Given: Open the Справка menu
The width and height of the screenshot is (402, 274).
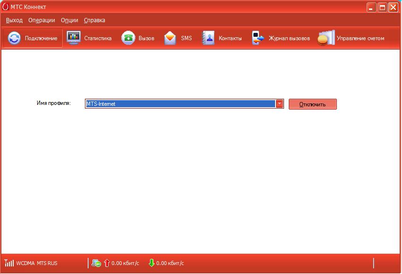Looking at the screenshot, I should click(x=95, y=20).
